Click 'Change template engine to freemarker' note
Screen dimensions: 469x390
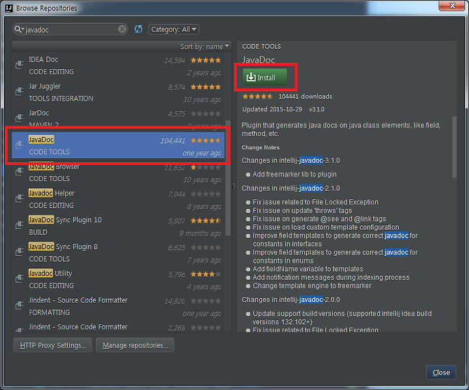[x=312, y=286]
